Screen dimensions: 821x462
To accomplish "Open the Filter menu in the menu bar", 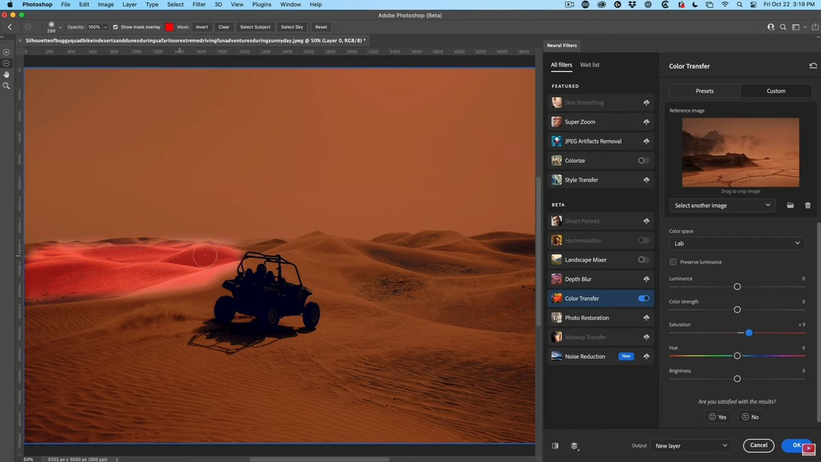I will (x=199, y=4).
